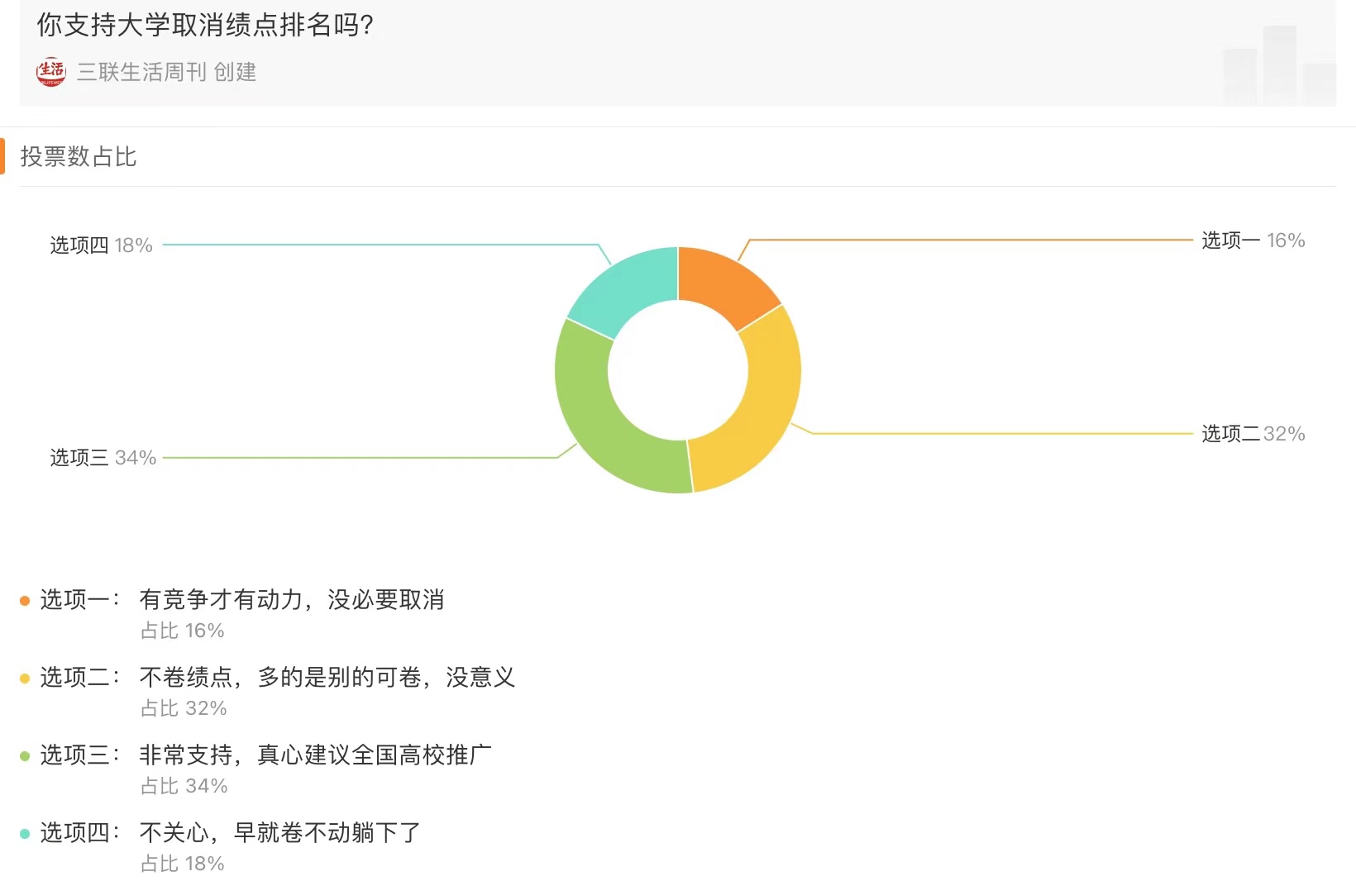Click the 选项三 34% chart label
Viewport: 1356px width, 881px height.
click(x=103, y=458)
